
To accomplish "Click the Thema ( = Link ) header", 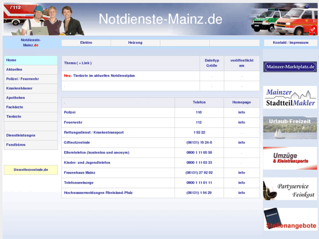I will click(x=78, y=63).
